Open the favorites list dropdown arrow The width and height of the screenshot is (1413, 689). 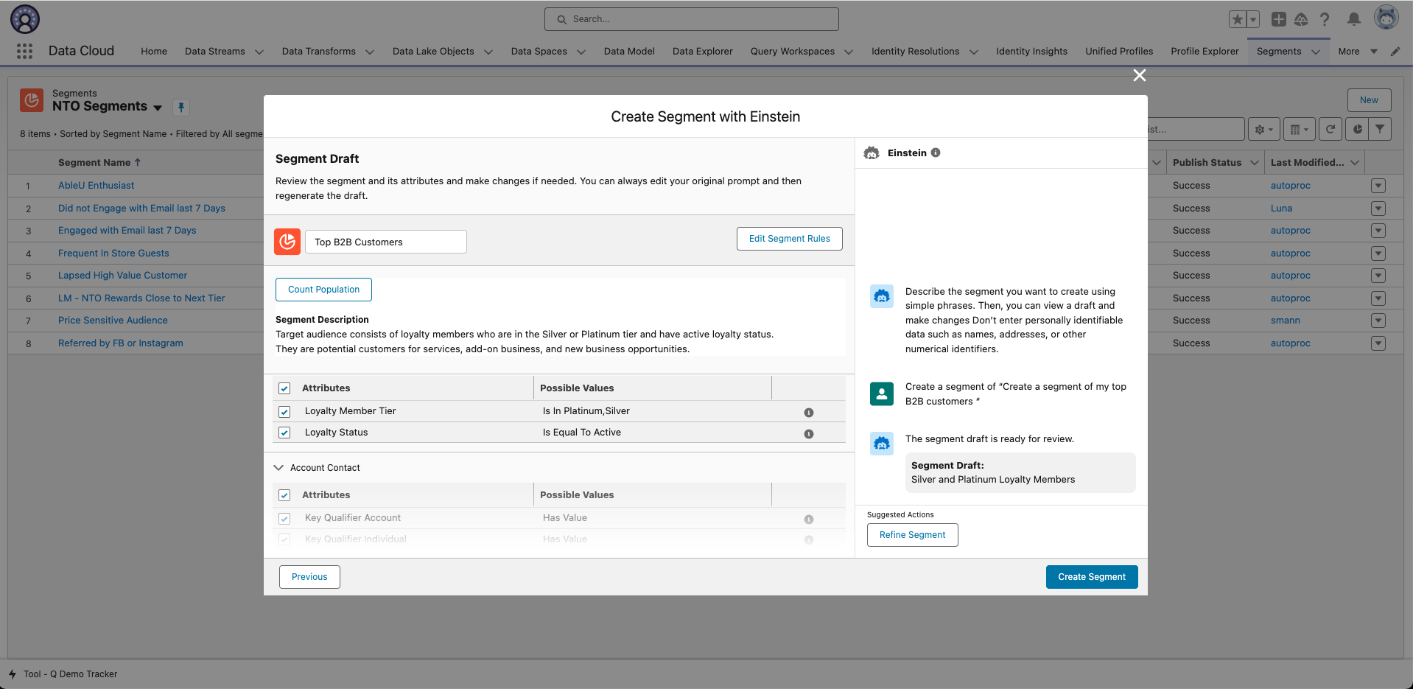[x=1253, y=20]
